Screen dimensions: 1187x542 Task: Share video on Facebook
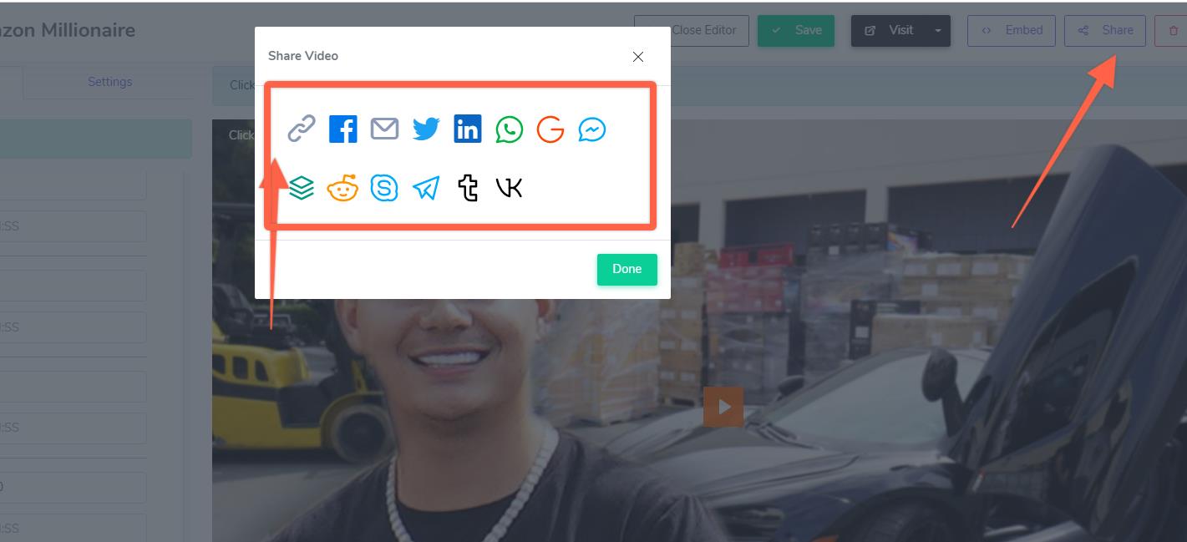pos(342,129)
